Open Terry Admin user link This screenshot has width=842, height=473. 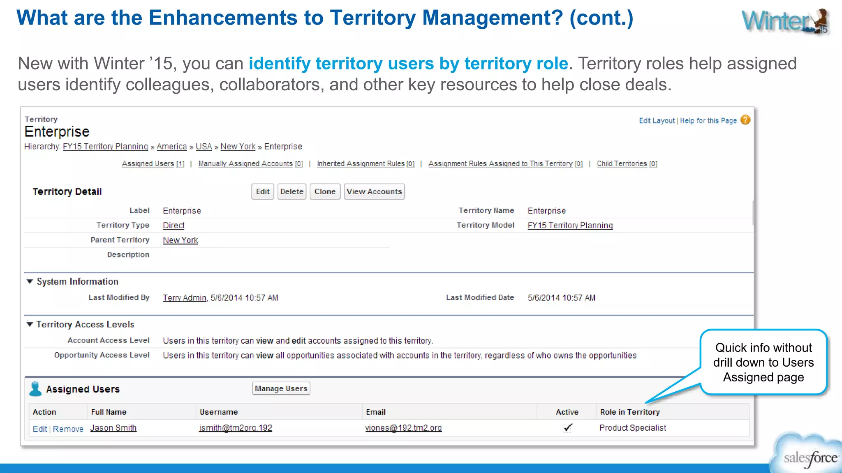coord(185,298)
